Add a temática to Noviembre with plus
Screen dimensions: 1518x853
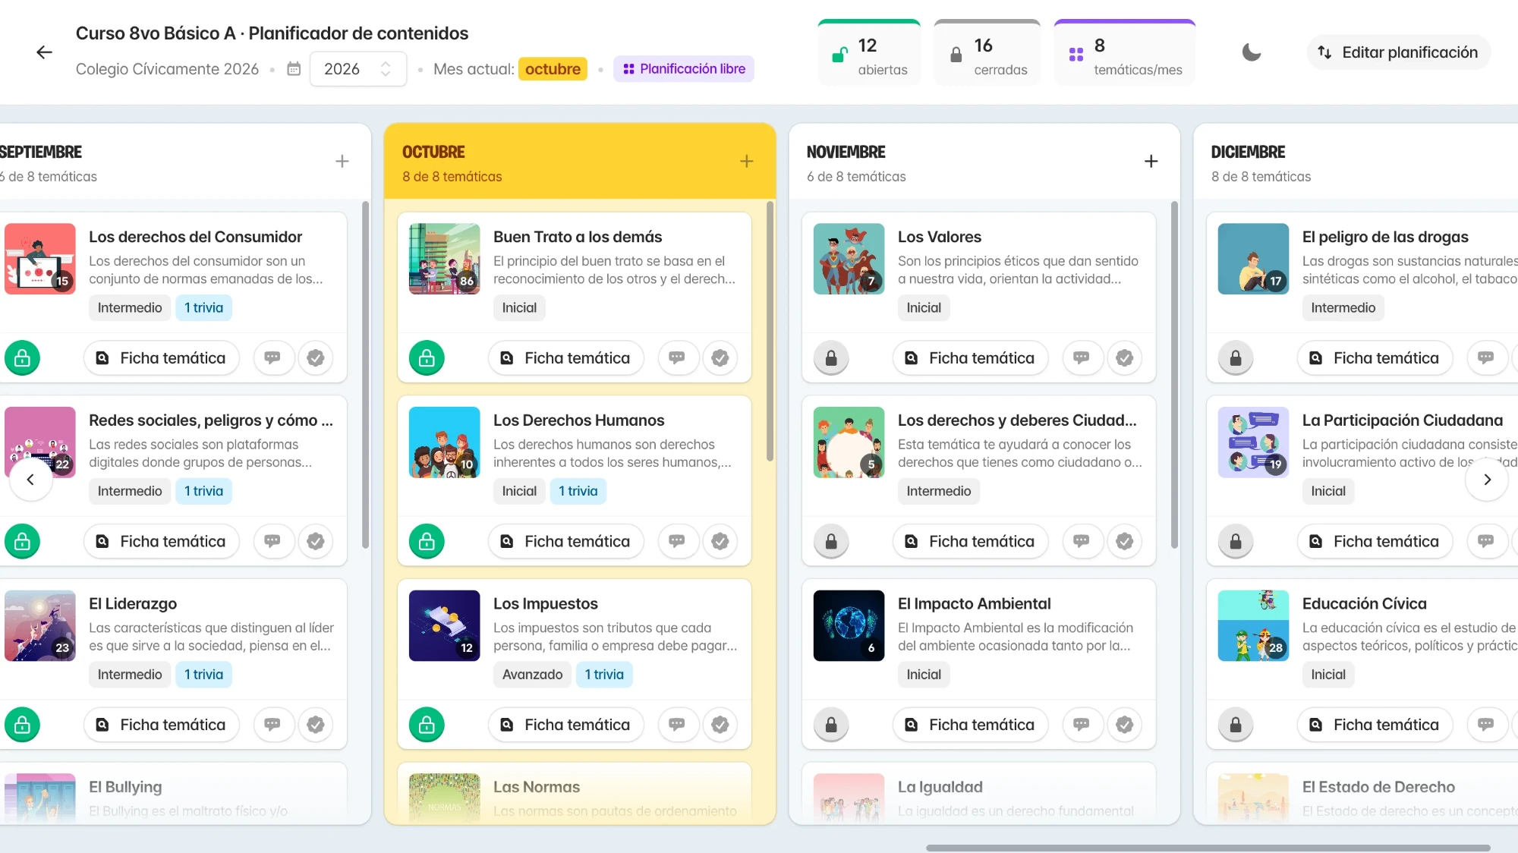coord(1151,162)
